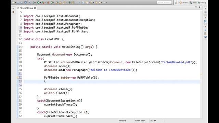219x123 pixels.
Task: Close the CreatePDF.java editor tab
Action: click(x=35, y=8)
